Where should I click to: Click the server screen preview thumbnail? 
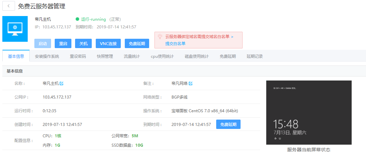[309, 113]
